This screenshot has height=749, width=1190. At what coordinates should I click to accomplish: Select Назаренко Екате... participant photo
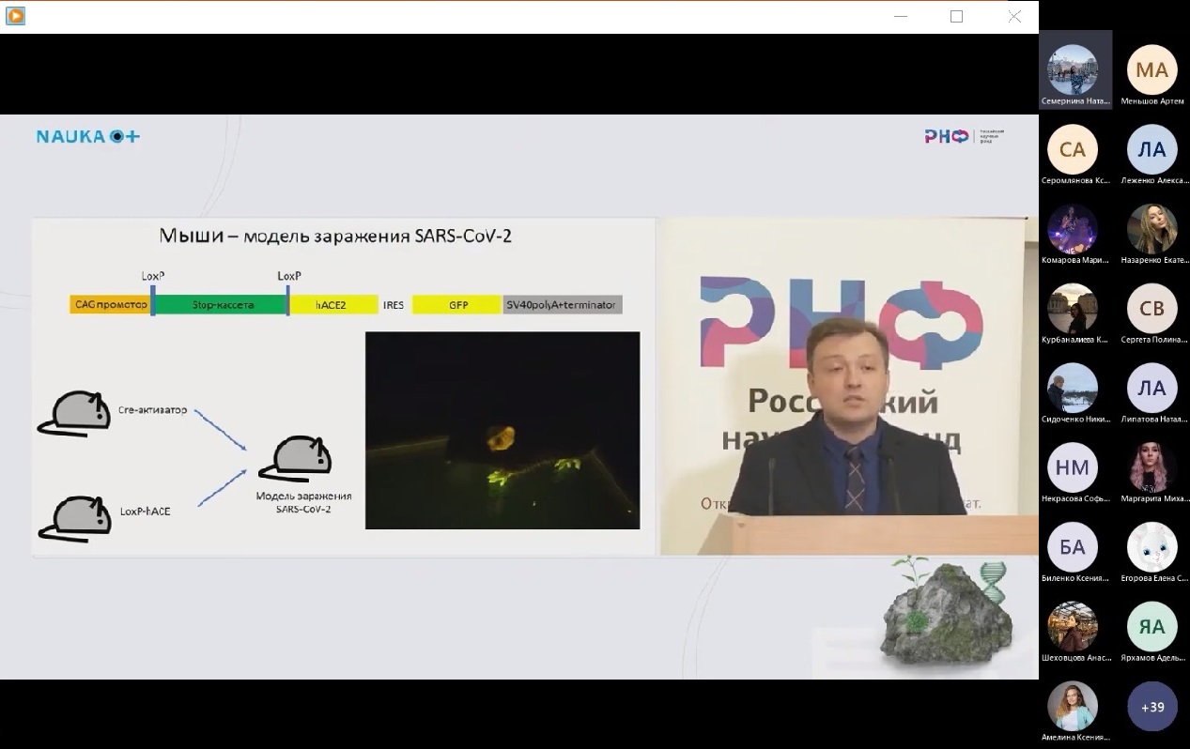(1151, 229)
